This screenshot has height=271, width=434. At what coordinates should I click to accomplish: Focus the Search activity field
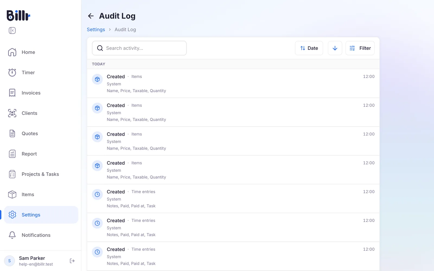click(139, 48)
